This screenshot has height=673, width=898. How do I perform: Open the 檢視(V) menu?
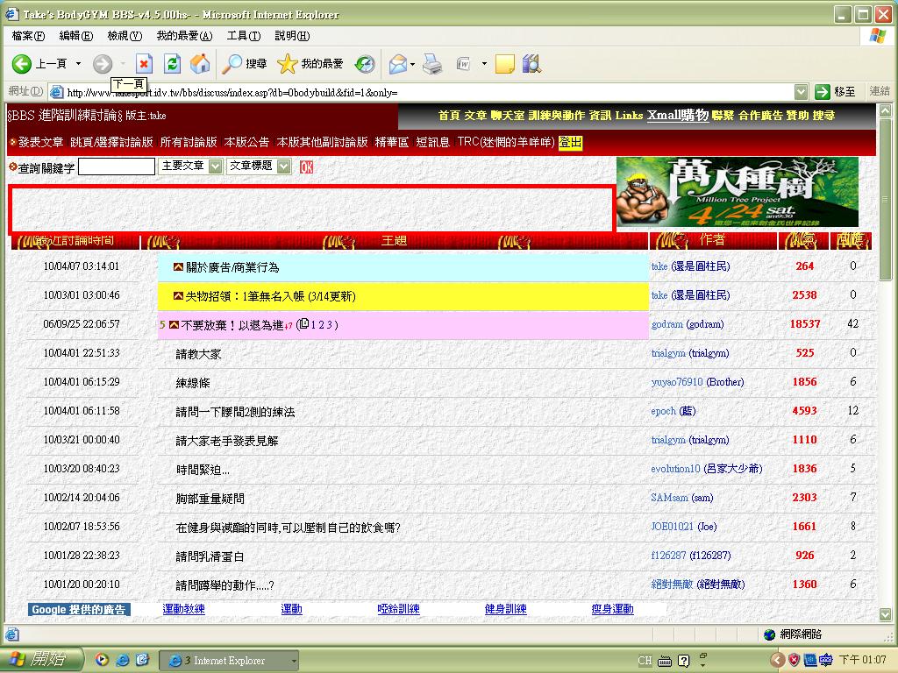pyautogui.click(x=125, y=36)
